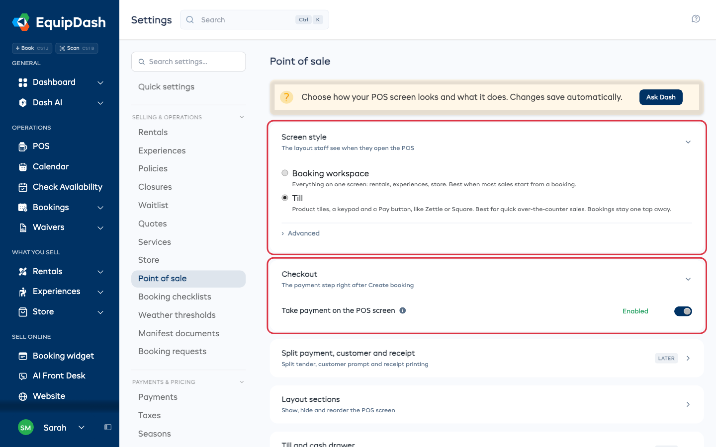
Task: Click the help question icon in the top right
Action: 696,19
